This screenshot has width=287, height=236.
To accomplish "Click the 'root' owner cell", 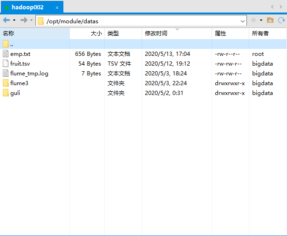I will click(x=258, y=54).
